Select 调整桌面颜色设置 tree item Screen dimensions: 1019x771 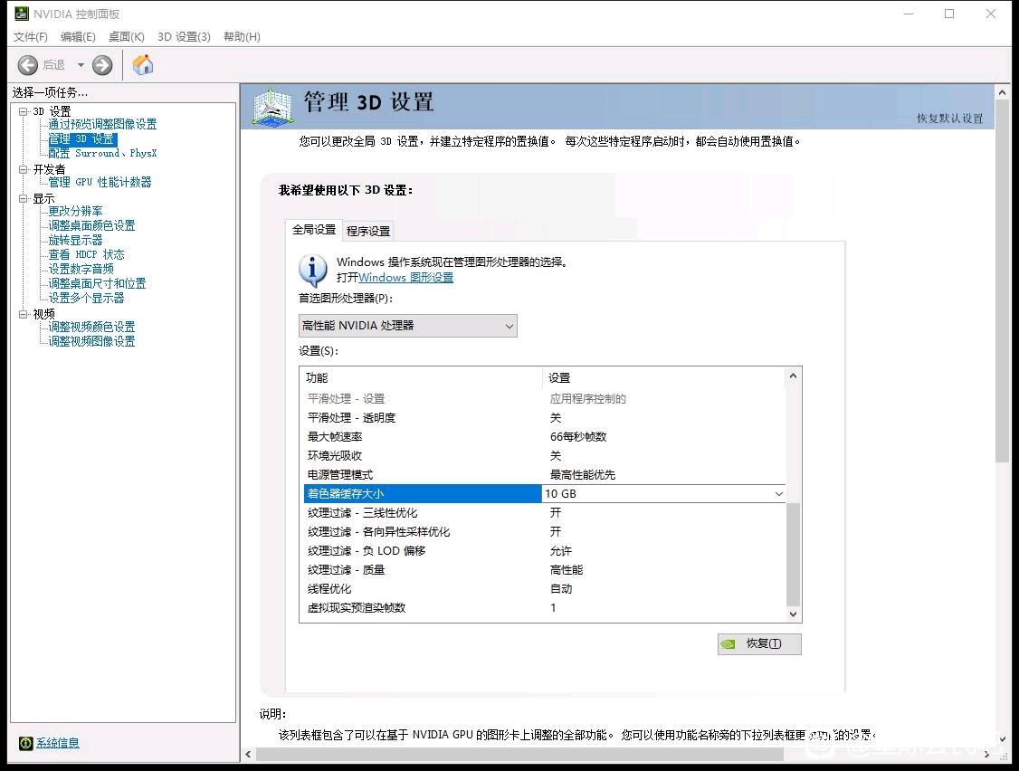(91, 225)
